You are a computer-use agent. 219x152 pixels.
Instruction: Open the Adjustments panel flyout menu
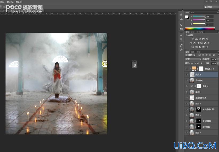218,32
